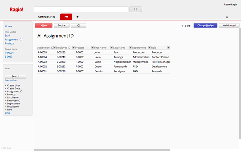241x151 pixels.
Task: Open record A-00001
Action: [42, 71]
